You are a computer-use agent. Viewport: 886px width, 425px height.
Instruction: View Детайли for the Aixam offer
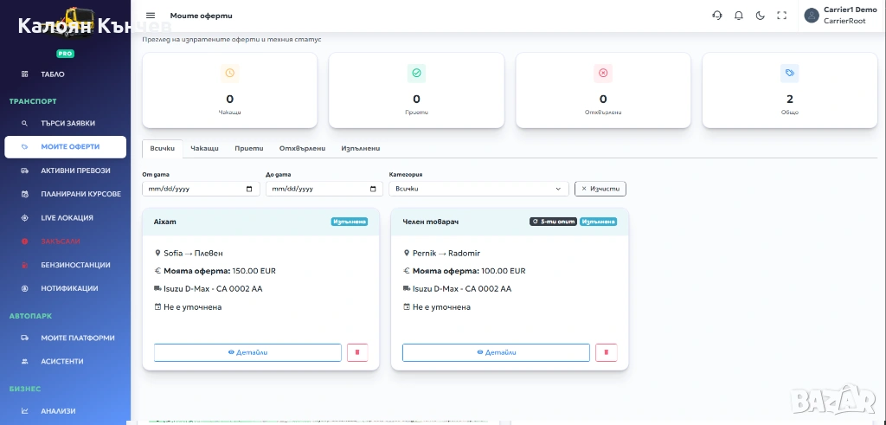tap(247, 352)
